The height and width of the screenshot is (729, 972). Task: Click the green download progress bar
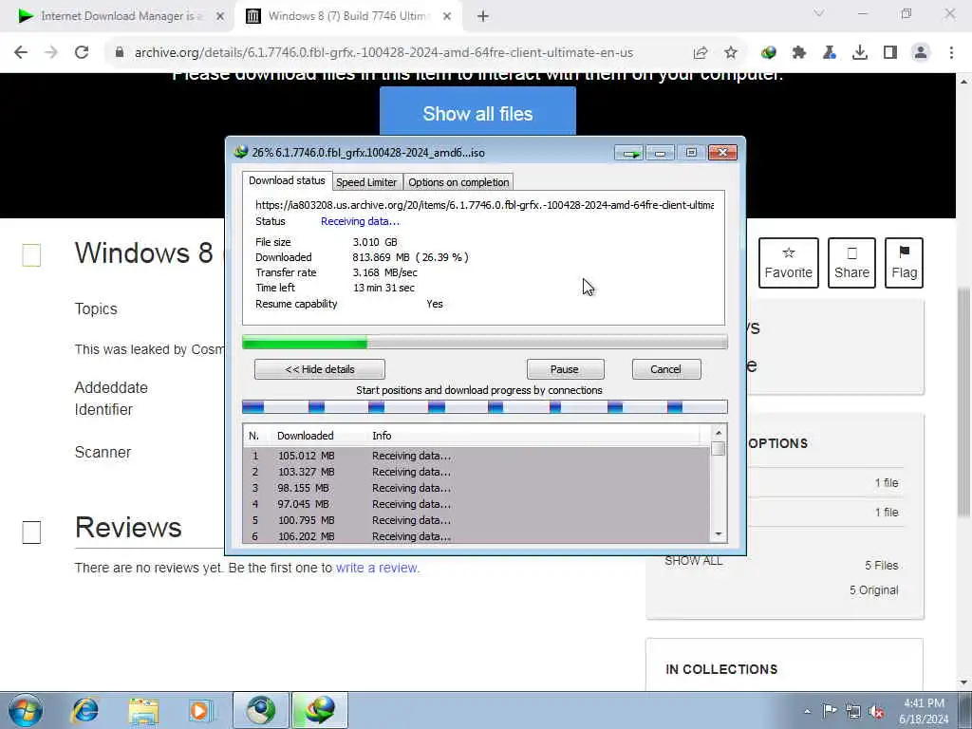484,342
